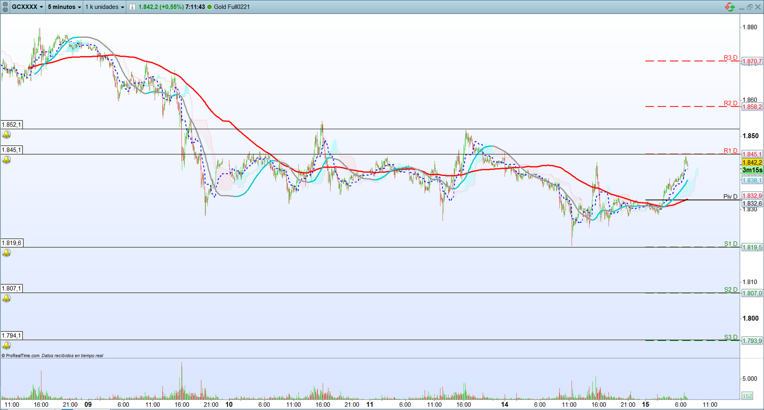Screen dimensions: 764x410
Task: Click the red 1.845,1 price tag on axis
Action: tap(752, 155)
